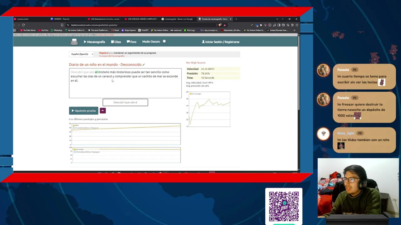
Task: Open the metricool bookmark
Action: pyautogui.click(x=176, y=30)
